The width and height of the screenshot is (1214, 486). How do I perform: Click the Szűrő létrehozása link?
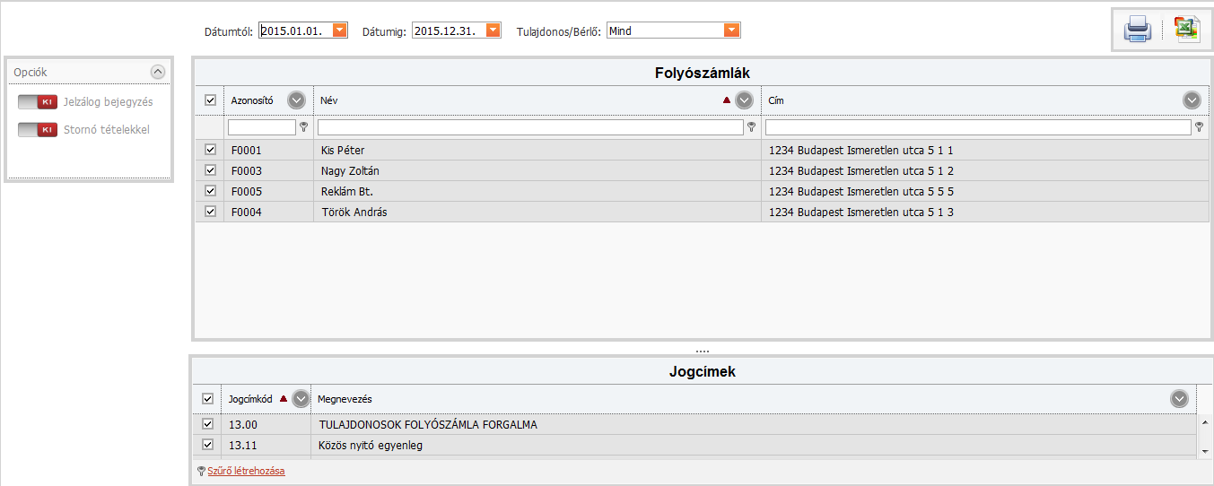[246, 471]
